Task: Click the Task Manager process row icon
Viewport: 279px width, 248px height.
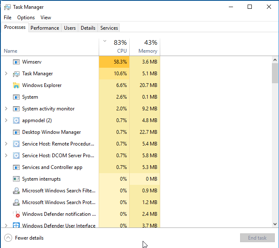Action: pos(16,74)
